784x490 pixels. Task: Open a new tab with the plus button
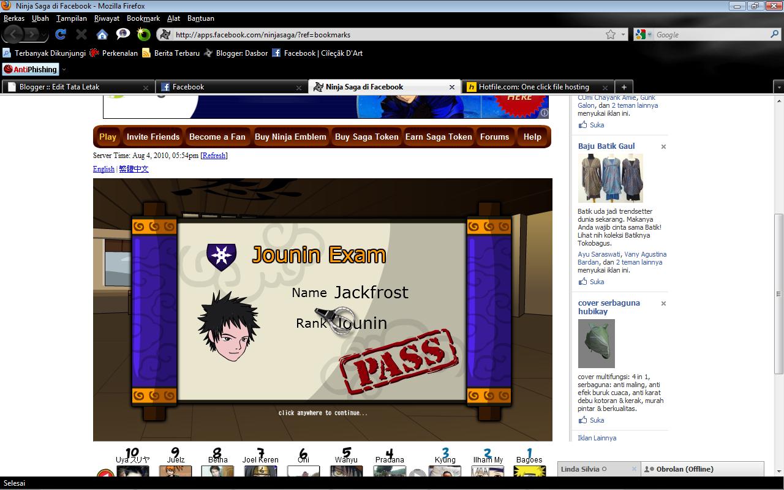click(x=623, y=87)
